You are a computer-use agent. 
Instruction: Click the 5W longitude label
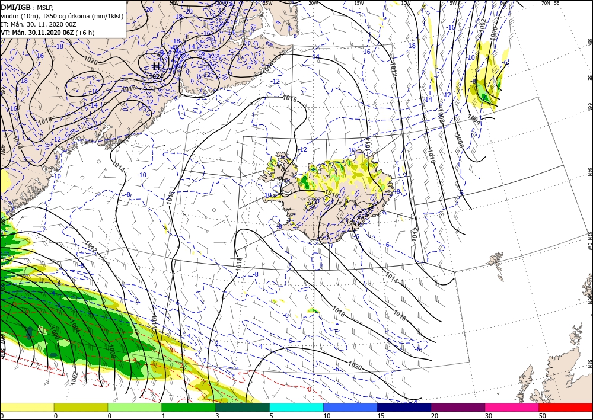point(453,3)
